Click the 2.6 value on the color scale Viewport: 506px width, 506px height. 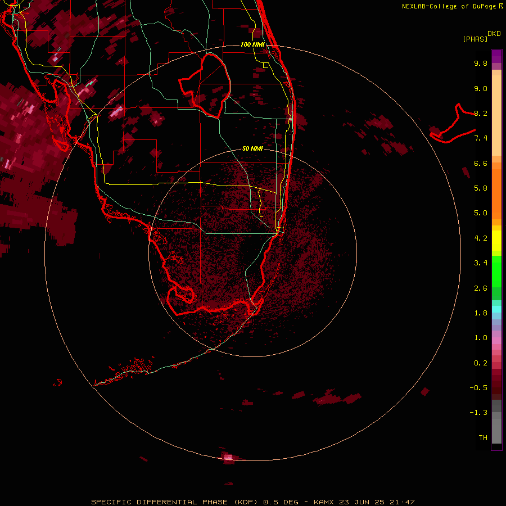[x=481, y=288]
